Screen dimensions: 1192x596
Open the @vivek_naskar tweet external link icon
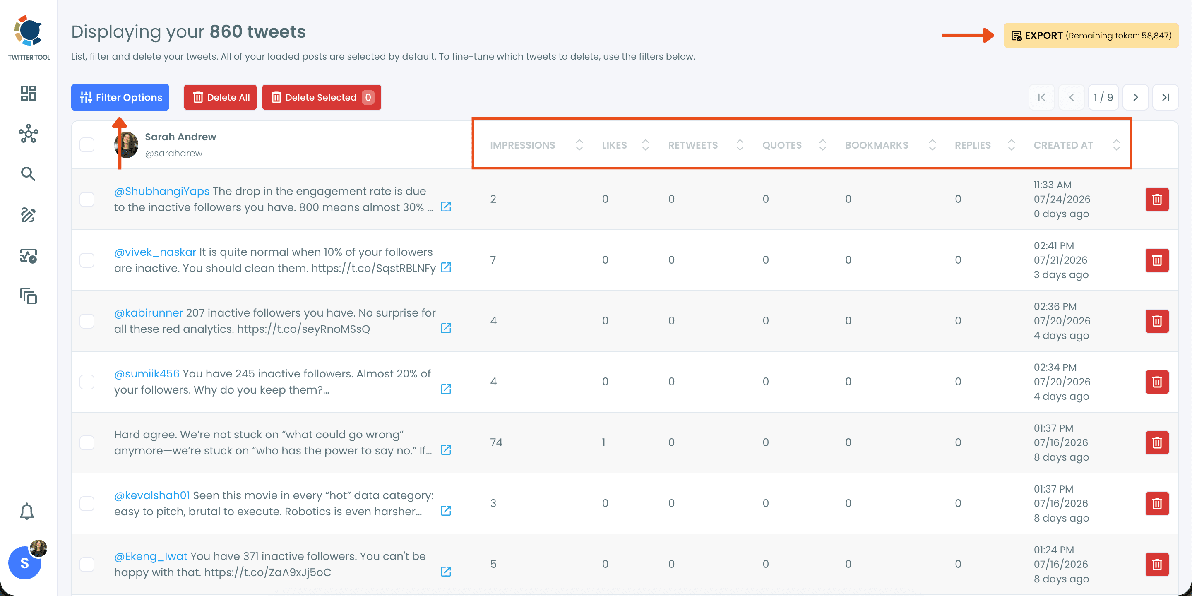point(446,267)
